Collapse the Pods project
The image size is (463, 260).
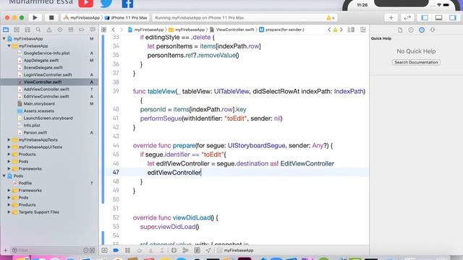click(4, 176)
